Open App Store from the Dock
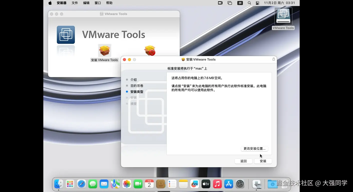The image size is (353, 192). (229, 184)
